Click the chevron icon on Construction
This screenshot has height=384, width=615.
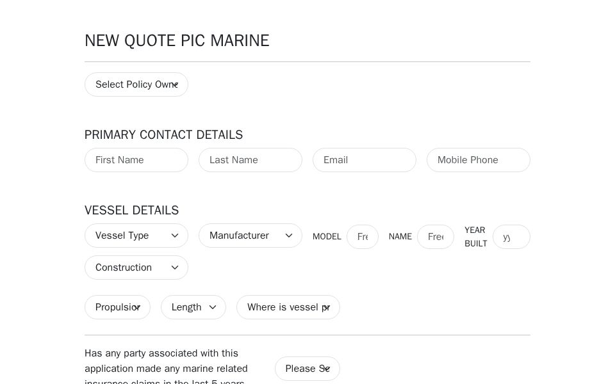pyautogui.click(x=175, y=268)
